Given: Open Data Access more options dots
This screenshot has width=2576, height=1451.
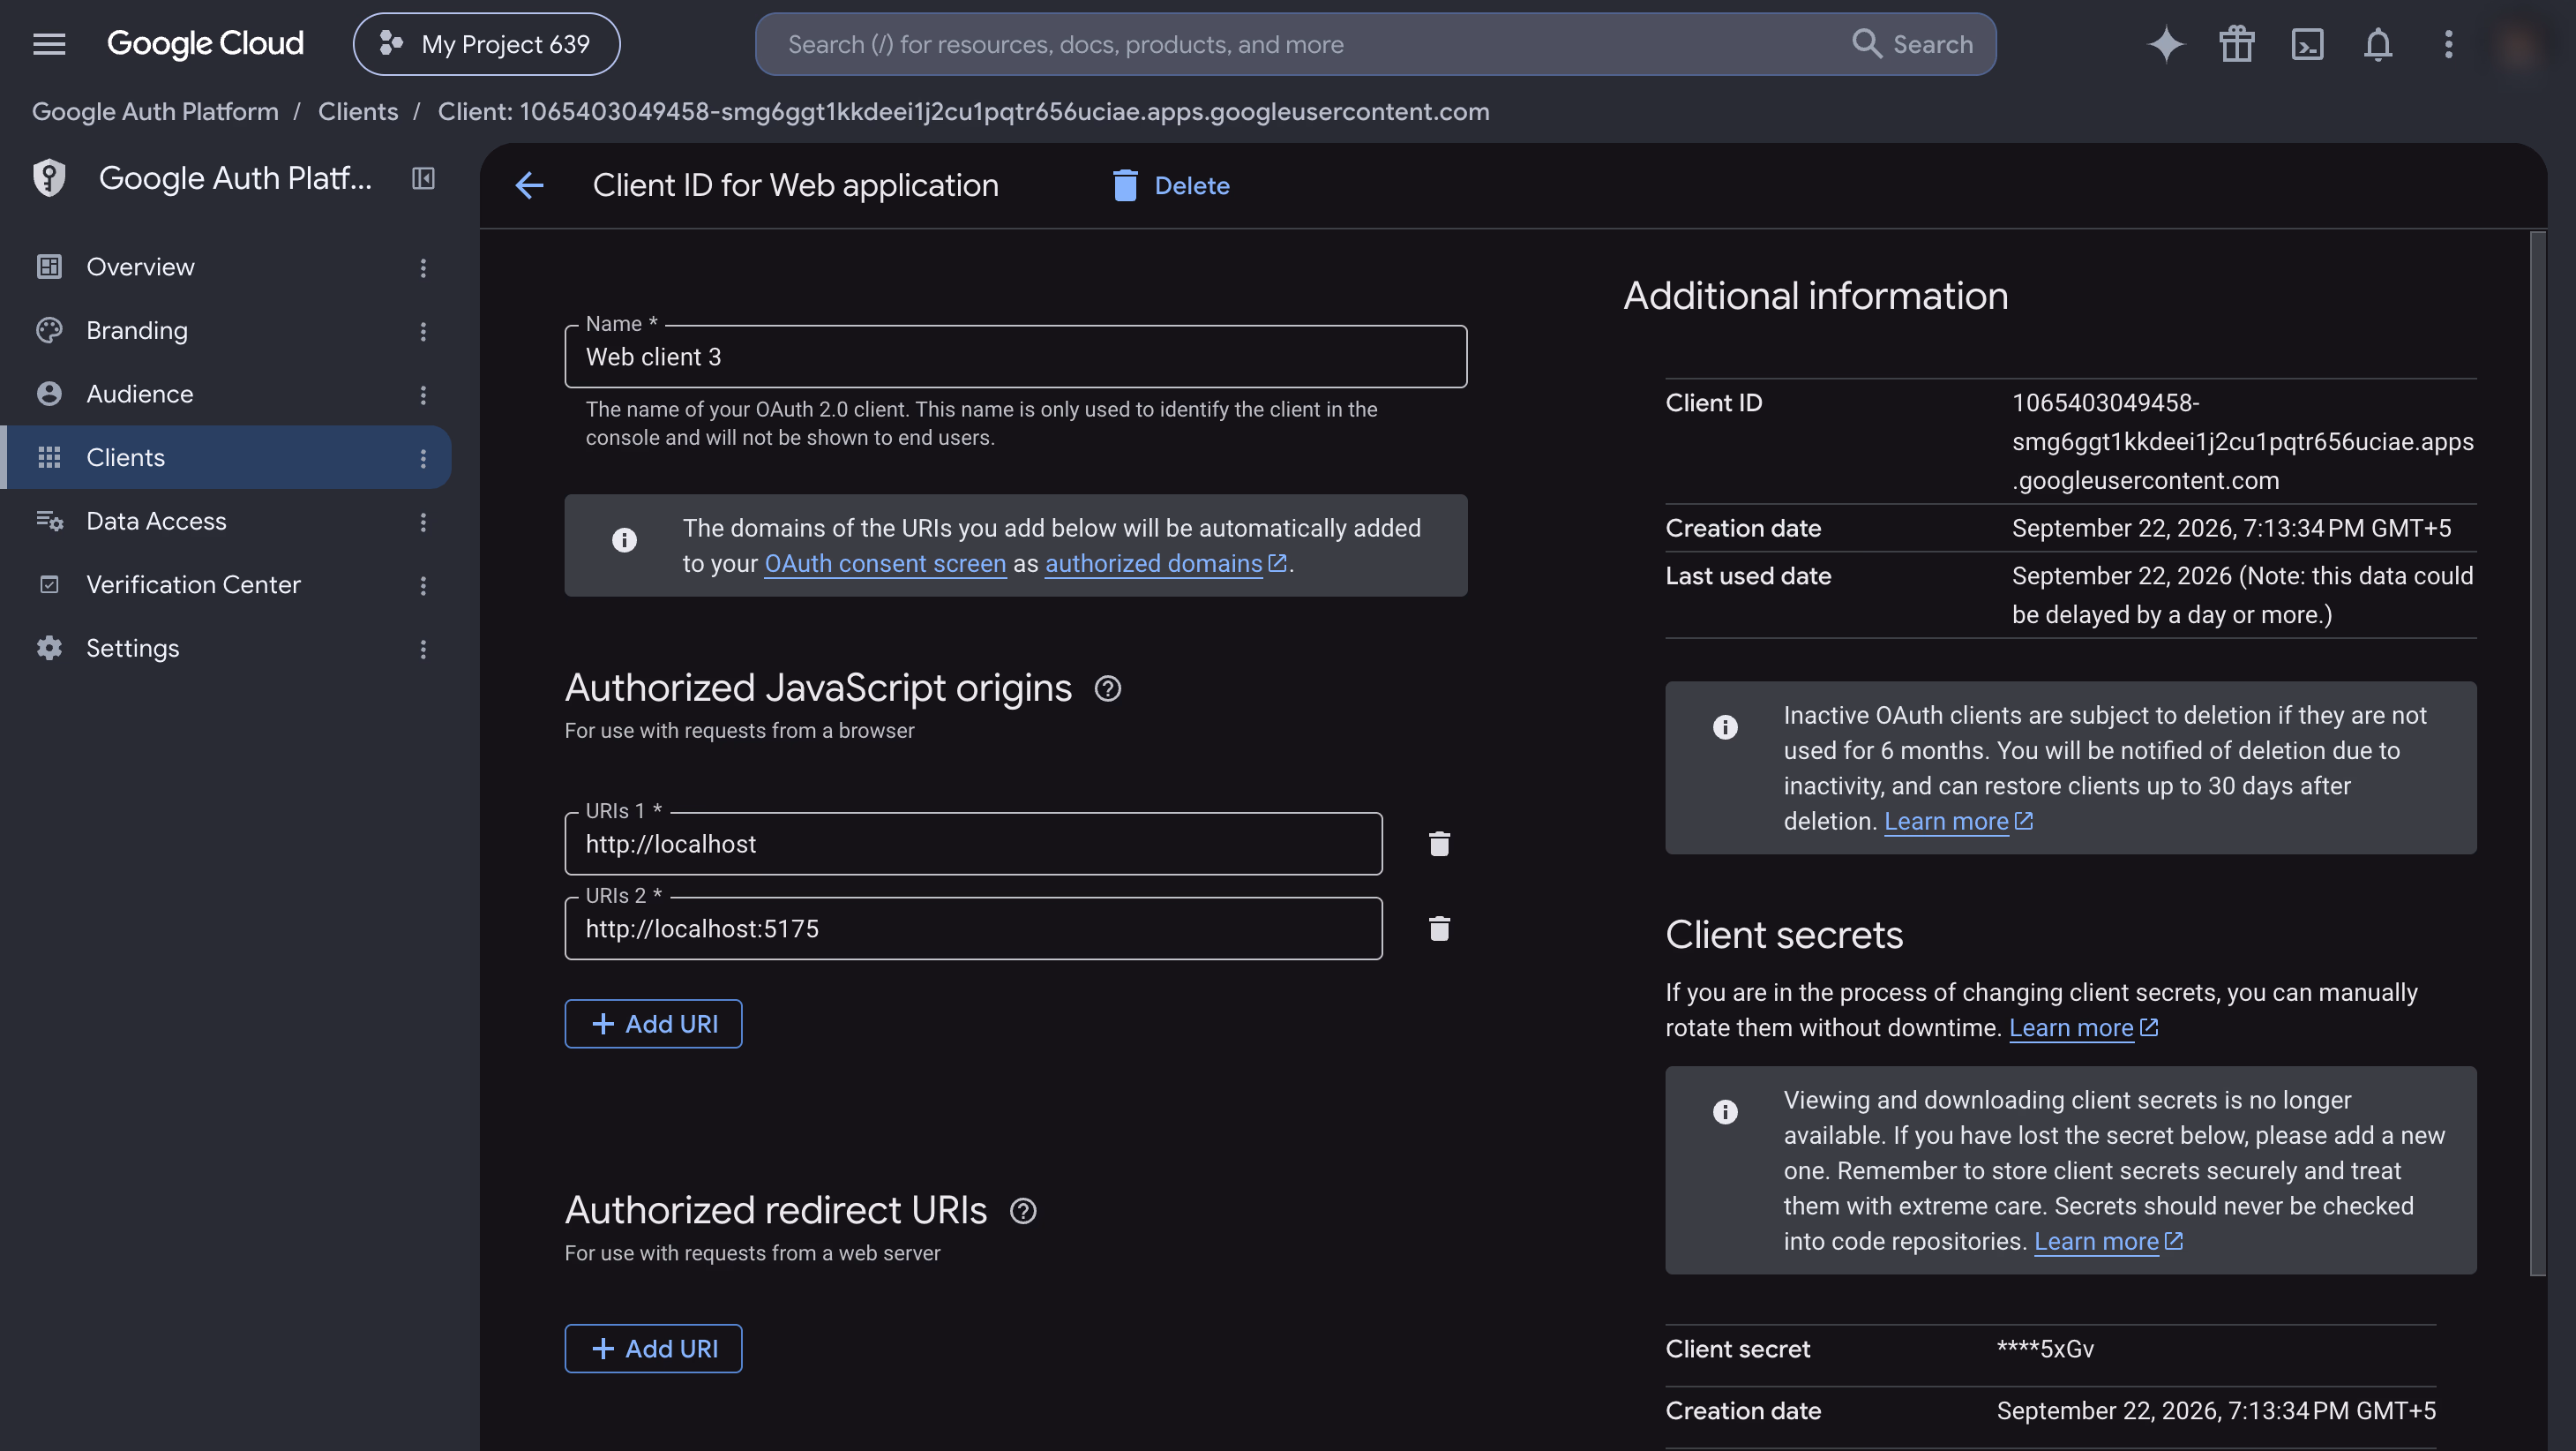Looking at the screenshot, I should point(423,522).
